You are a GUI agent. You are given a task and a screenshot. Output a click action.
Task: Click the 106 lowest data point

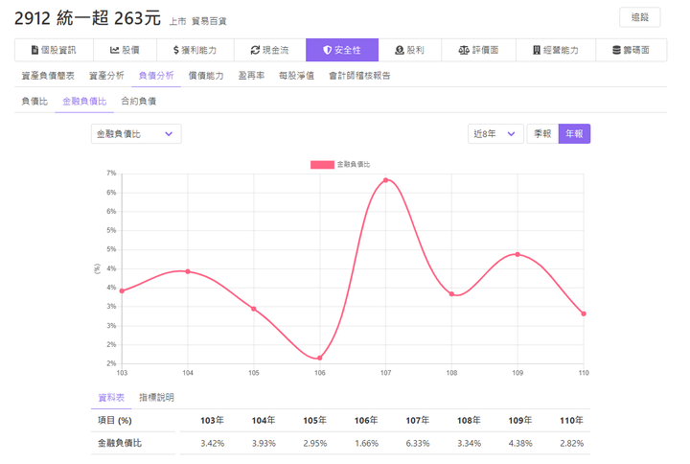coord(320,358)
